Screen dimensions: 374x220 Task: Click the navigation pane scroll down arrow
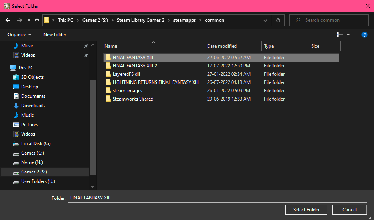[93, 187]
